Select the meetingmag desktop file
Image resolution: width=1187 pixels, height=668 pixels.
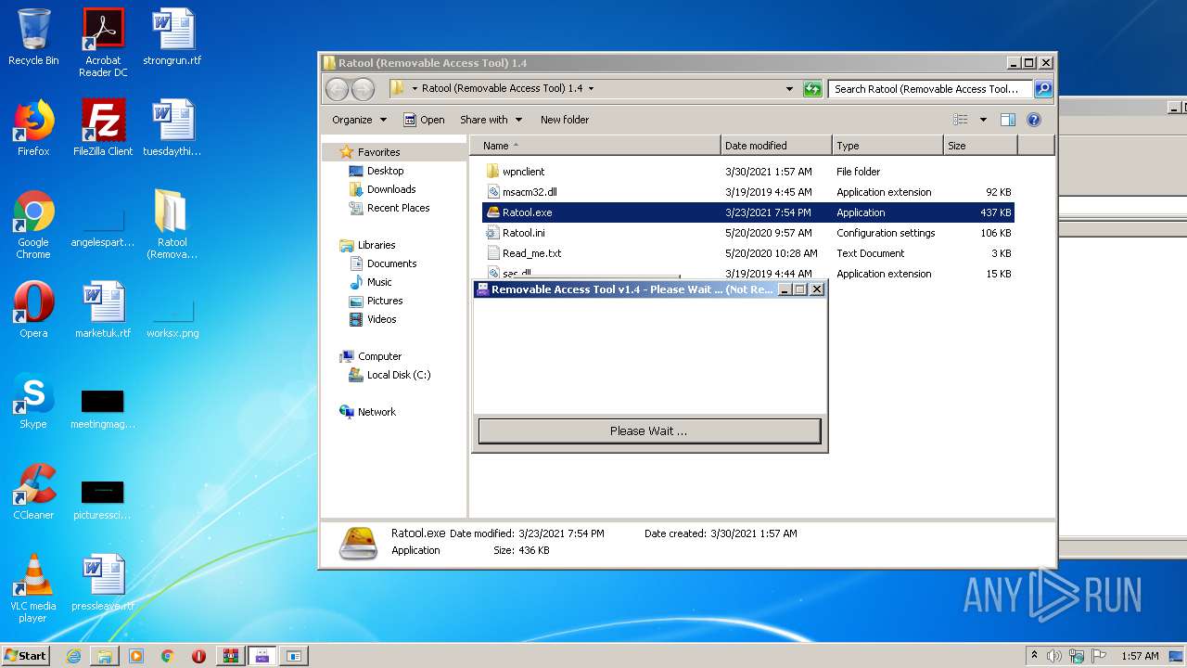tap(103, 408)
